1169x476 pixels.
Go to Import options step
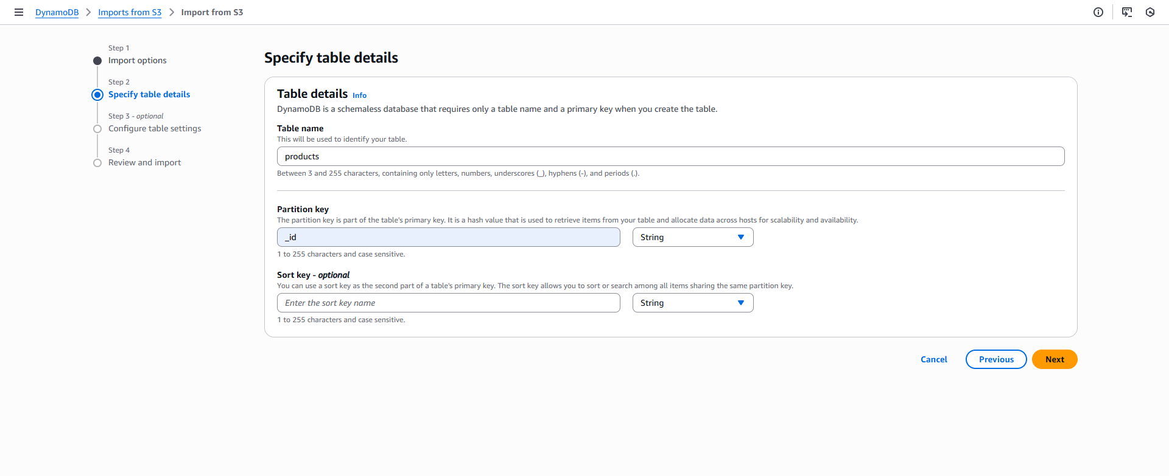[x=137, y=61]
